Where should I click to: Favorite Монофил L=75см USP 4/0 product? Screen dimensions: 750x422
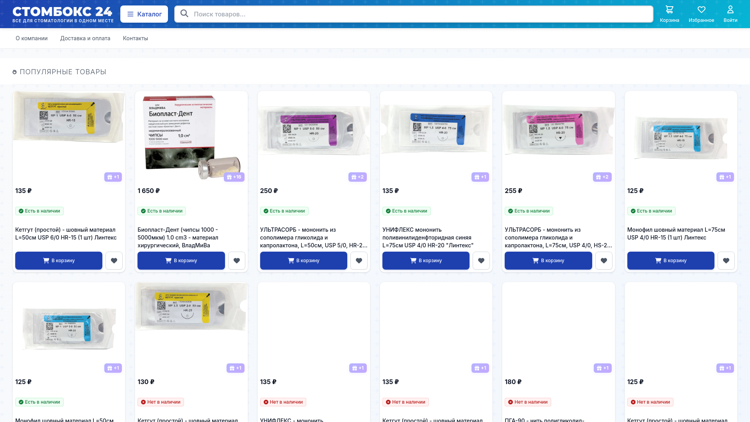pyautogui.click(x=726, y=261)
